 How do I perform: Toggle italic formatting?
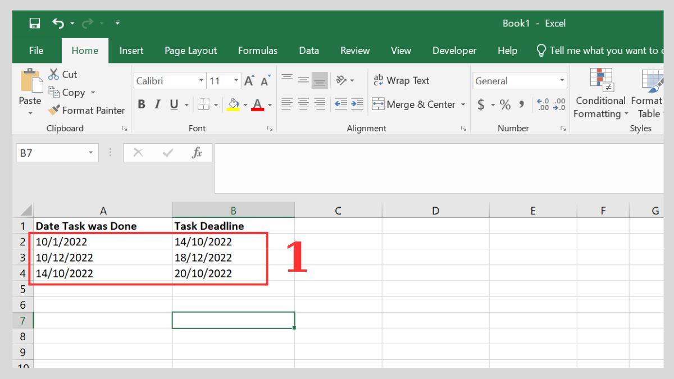[157, 104]
